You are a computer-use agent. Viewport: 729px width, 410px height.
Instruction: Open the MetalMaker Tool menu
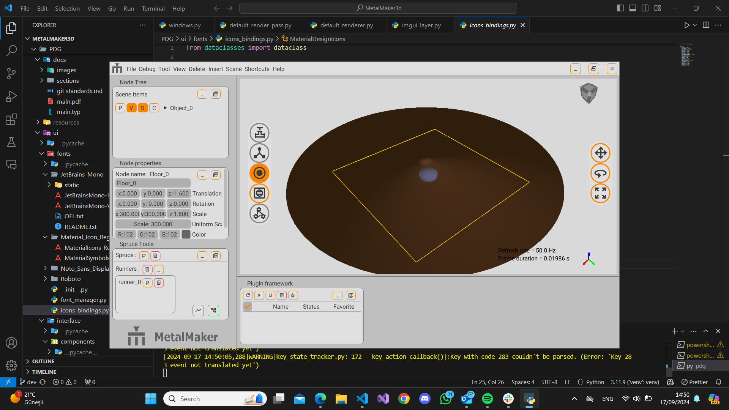[164, 69]
